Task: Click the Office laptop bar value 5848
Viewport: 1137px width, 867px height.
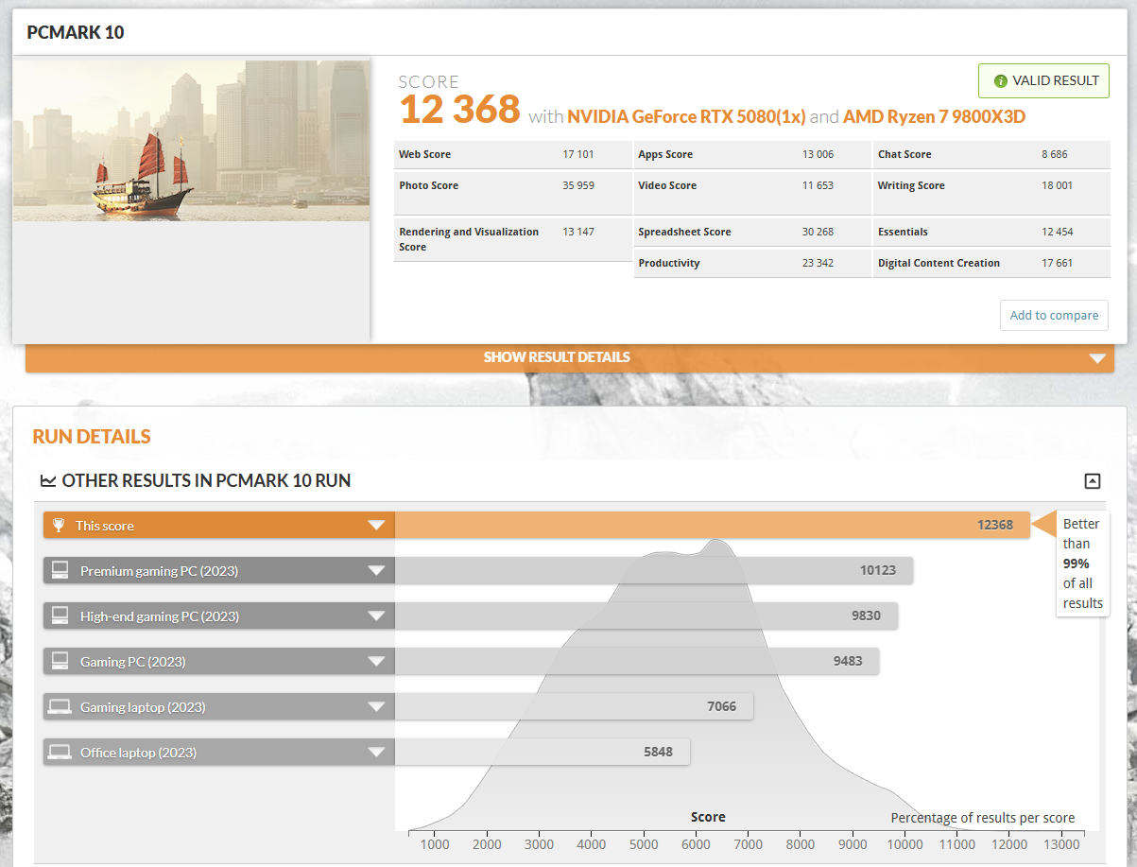Action: (x=658, y=753)
